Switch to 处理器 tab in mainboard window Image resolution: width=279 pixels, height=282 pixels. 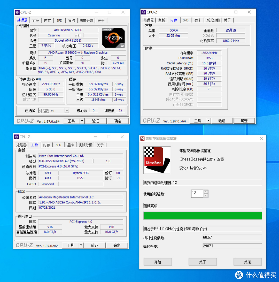[22, 145]
